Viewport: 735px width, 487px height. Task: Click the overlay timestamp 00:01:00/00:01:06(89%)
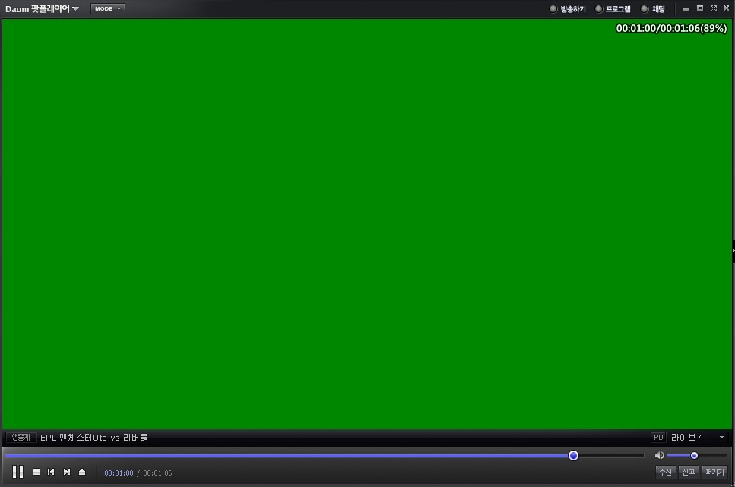point(671,28)
